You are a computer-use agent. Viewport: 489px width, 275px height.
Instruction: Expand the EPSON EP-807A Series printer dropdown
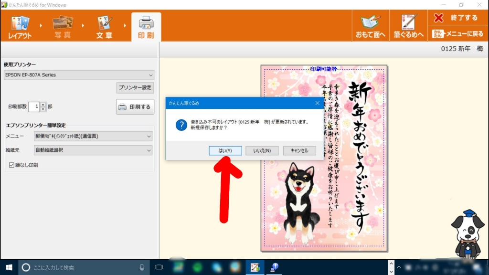79,75
